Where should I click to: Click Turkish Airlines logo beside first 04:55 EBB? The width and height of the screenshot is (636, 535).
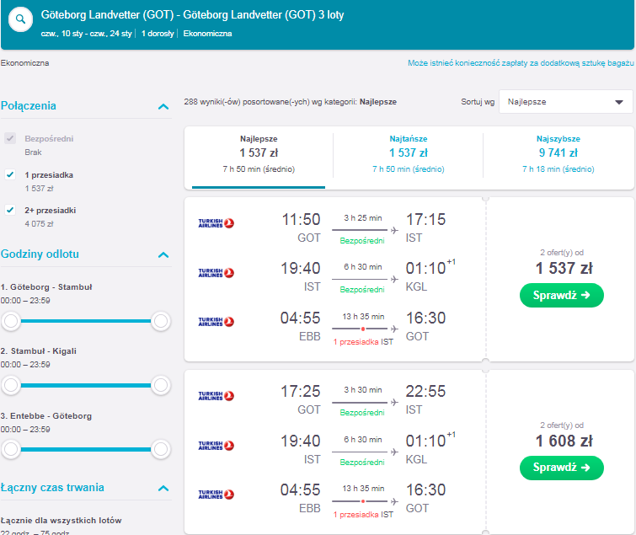(x=216, y=322)
